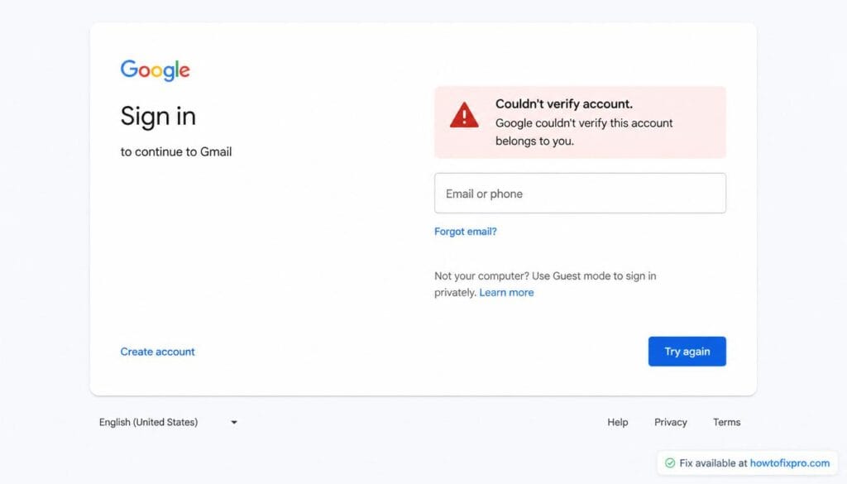Click the Couldn't verify account heading
The height and width of the screenshot is (484, 847).
(564, 103)
